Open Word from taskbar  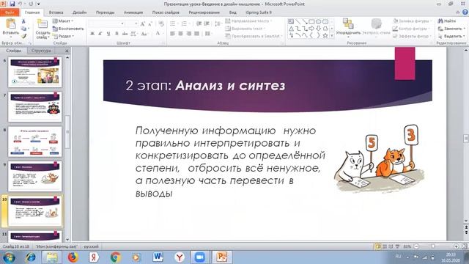pyautogui.click(x=158, y=257)
